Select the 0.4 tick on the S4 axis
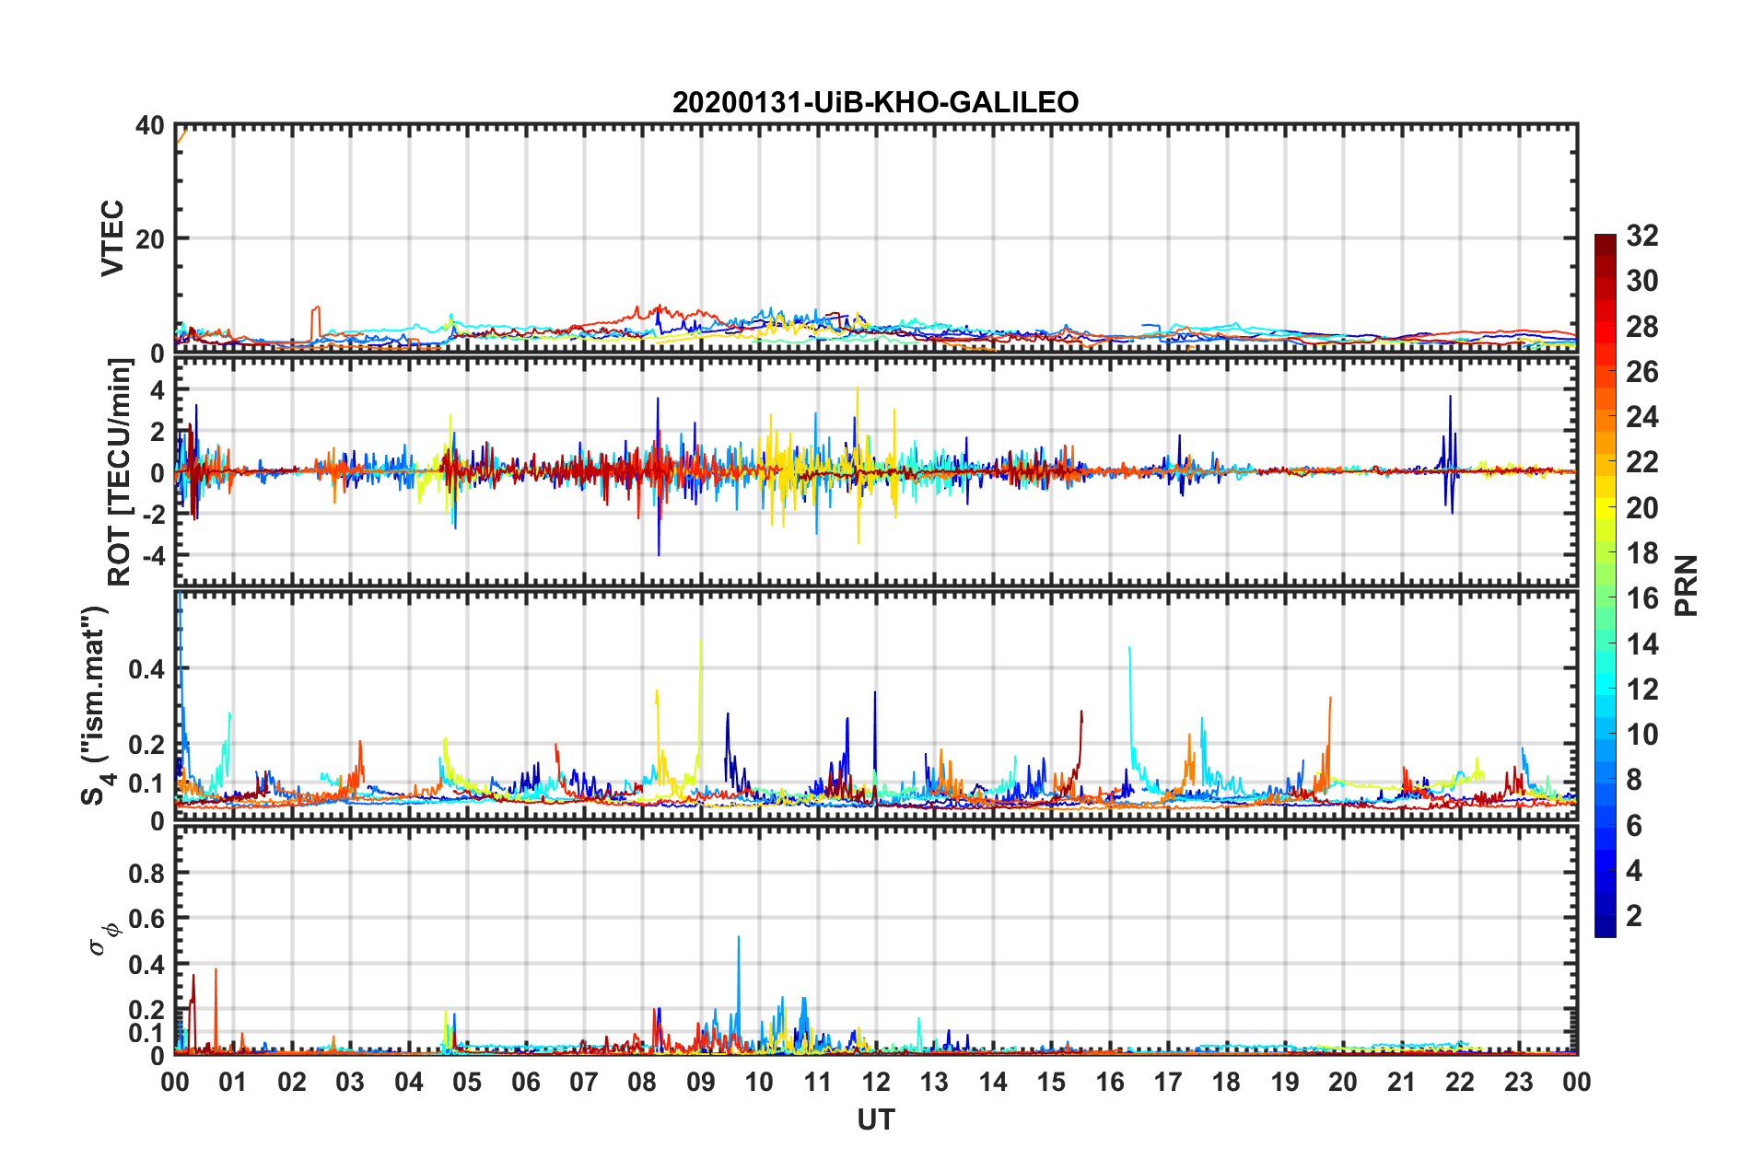Image resolution: width=1752 pixels, height=1171 pixels. pyautogui.click(x=147, y=669)
